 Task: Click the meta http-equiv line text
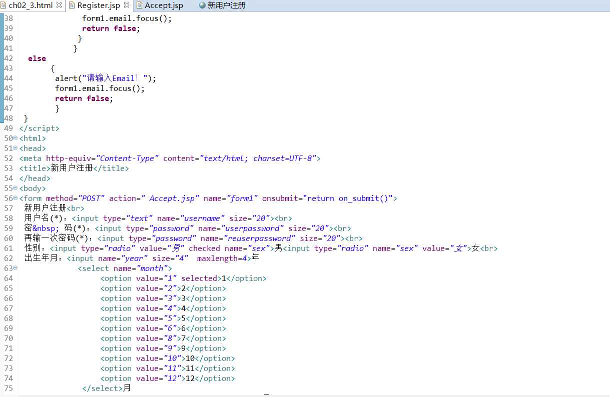170,158
